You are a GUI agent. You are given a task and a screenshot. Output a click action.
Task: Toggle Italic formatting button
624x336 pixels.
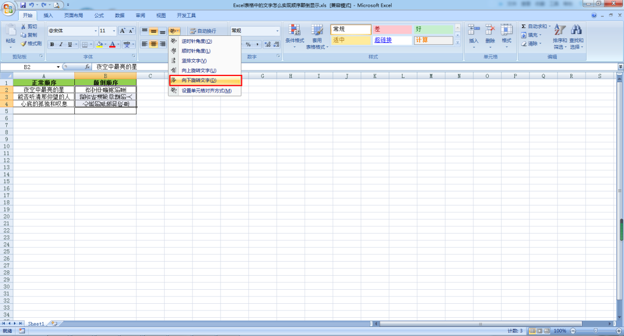[61, 44]
